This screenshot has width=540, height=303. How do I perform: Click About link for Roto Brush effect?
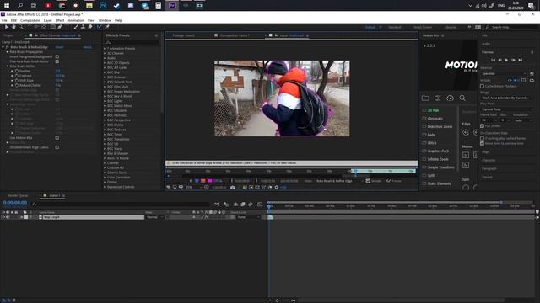(x=88, y=47)
